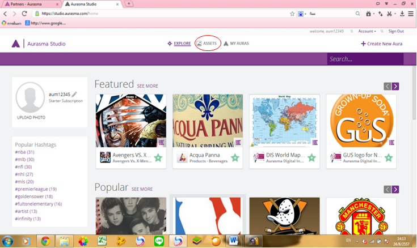Open the #nba (31) hashtag
Image resolution: width=417 pixels, height=248 pixels.
pyautogui.click(x=24, y=152)
